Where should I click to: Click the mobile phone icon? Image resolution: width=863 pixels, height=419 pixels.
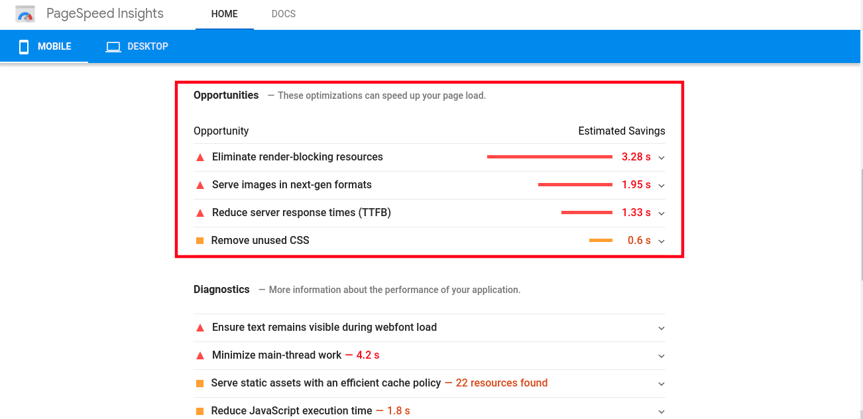pos(24,46)
